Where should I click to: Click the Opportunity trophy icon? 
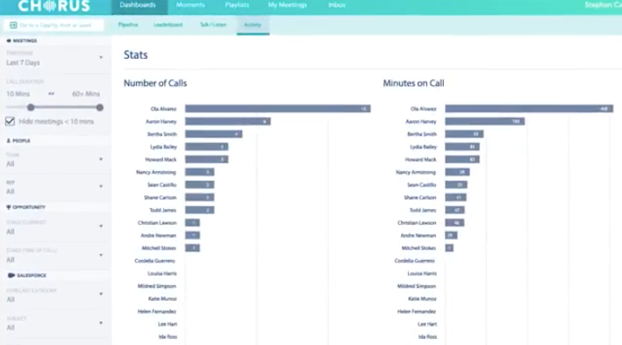click(x=9, y=207)
